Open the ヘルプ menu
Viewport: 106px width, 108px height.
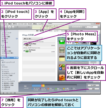[41, 24]
